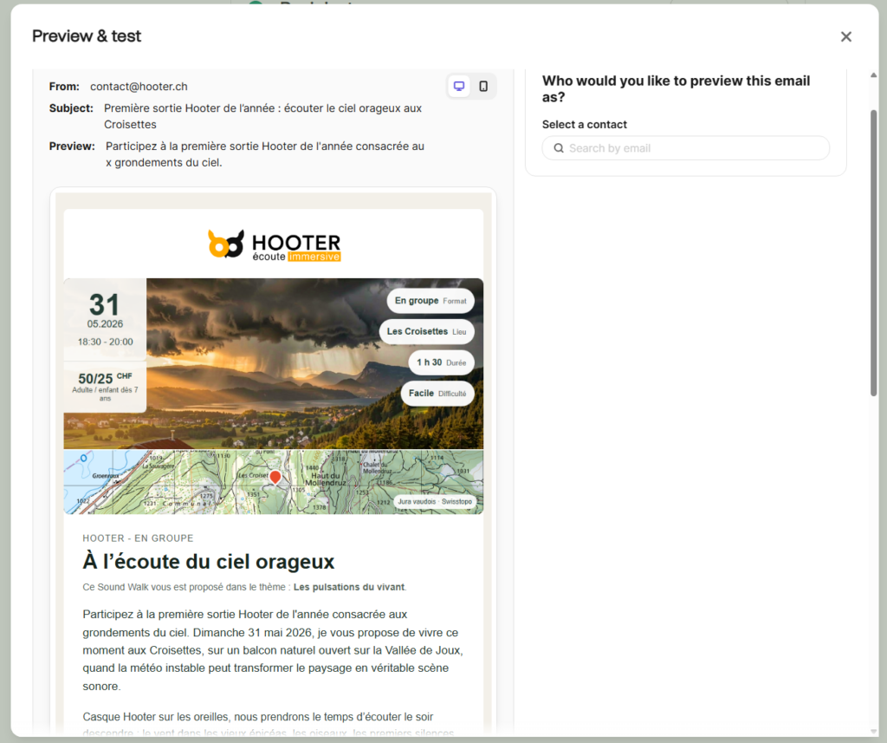Viewport: 887px width, 743px height.
Task: Click the dialog vertical scrollbar thumb
Action: (873, 252)
